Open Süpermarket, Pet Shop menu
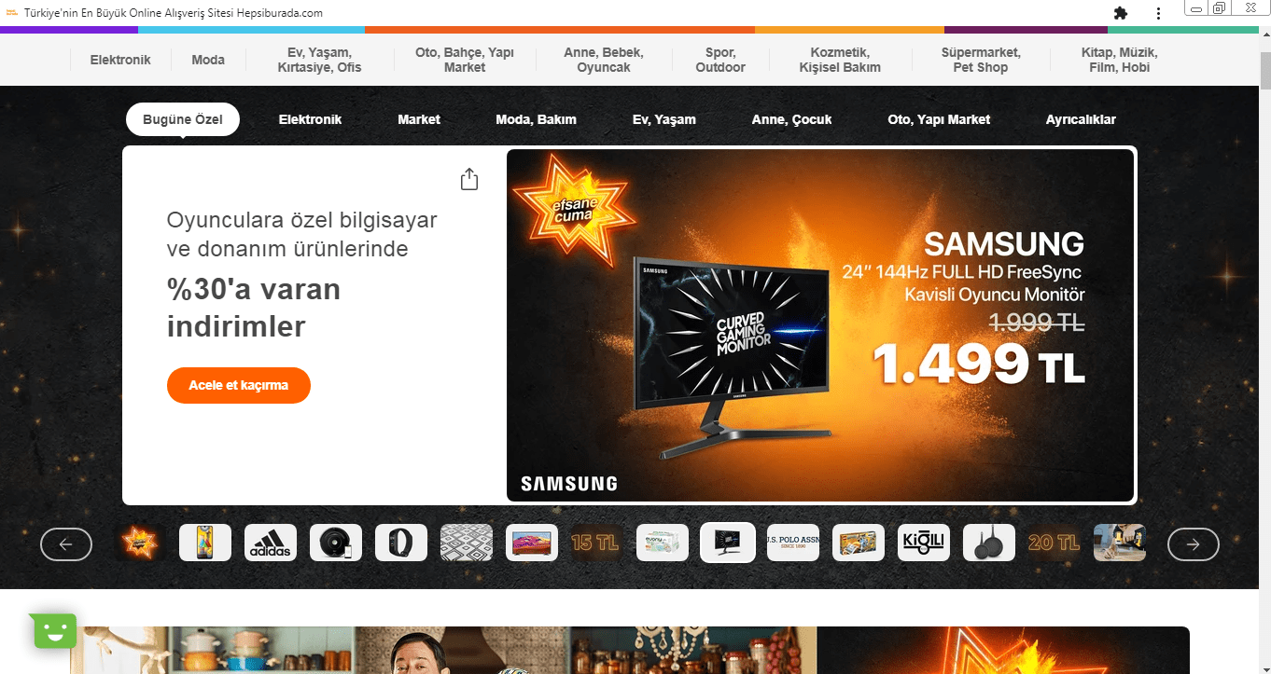 click(x=981, y=60)
